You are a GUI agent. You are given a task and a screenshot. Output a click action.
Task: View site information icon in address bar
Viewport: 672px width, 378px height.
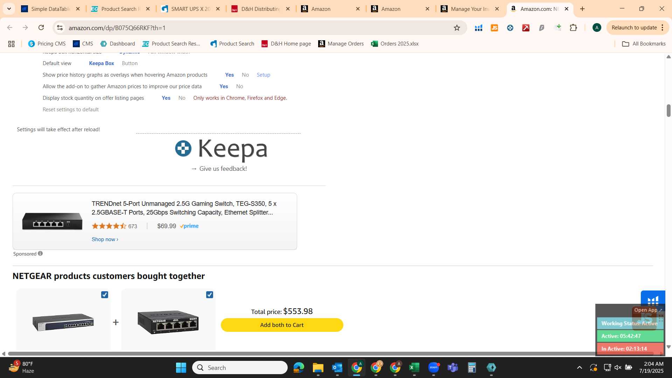click(x=60, y=28)
